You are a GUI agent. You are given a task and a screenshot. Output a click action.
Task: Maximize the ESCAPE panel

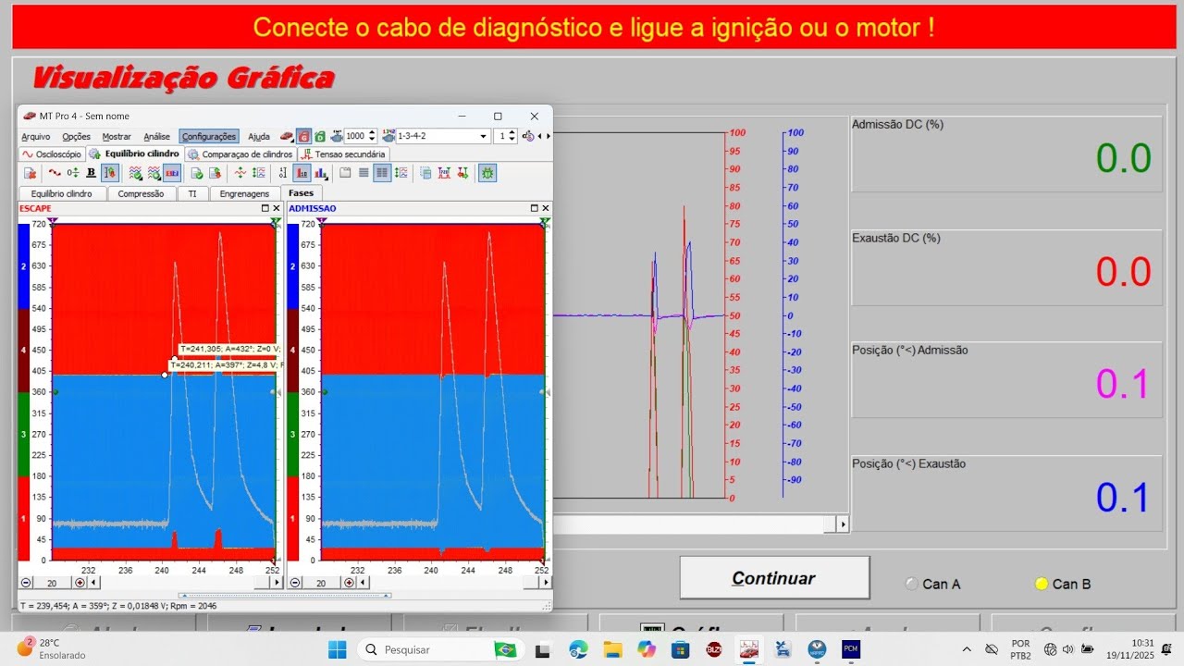pos(265,209)
